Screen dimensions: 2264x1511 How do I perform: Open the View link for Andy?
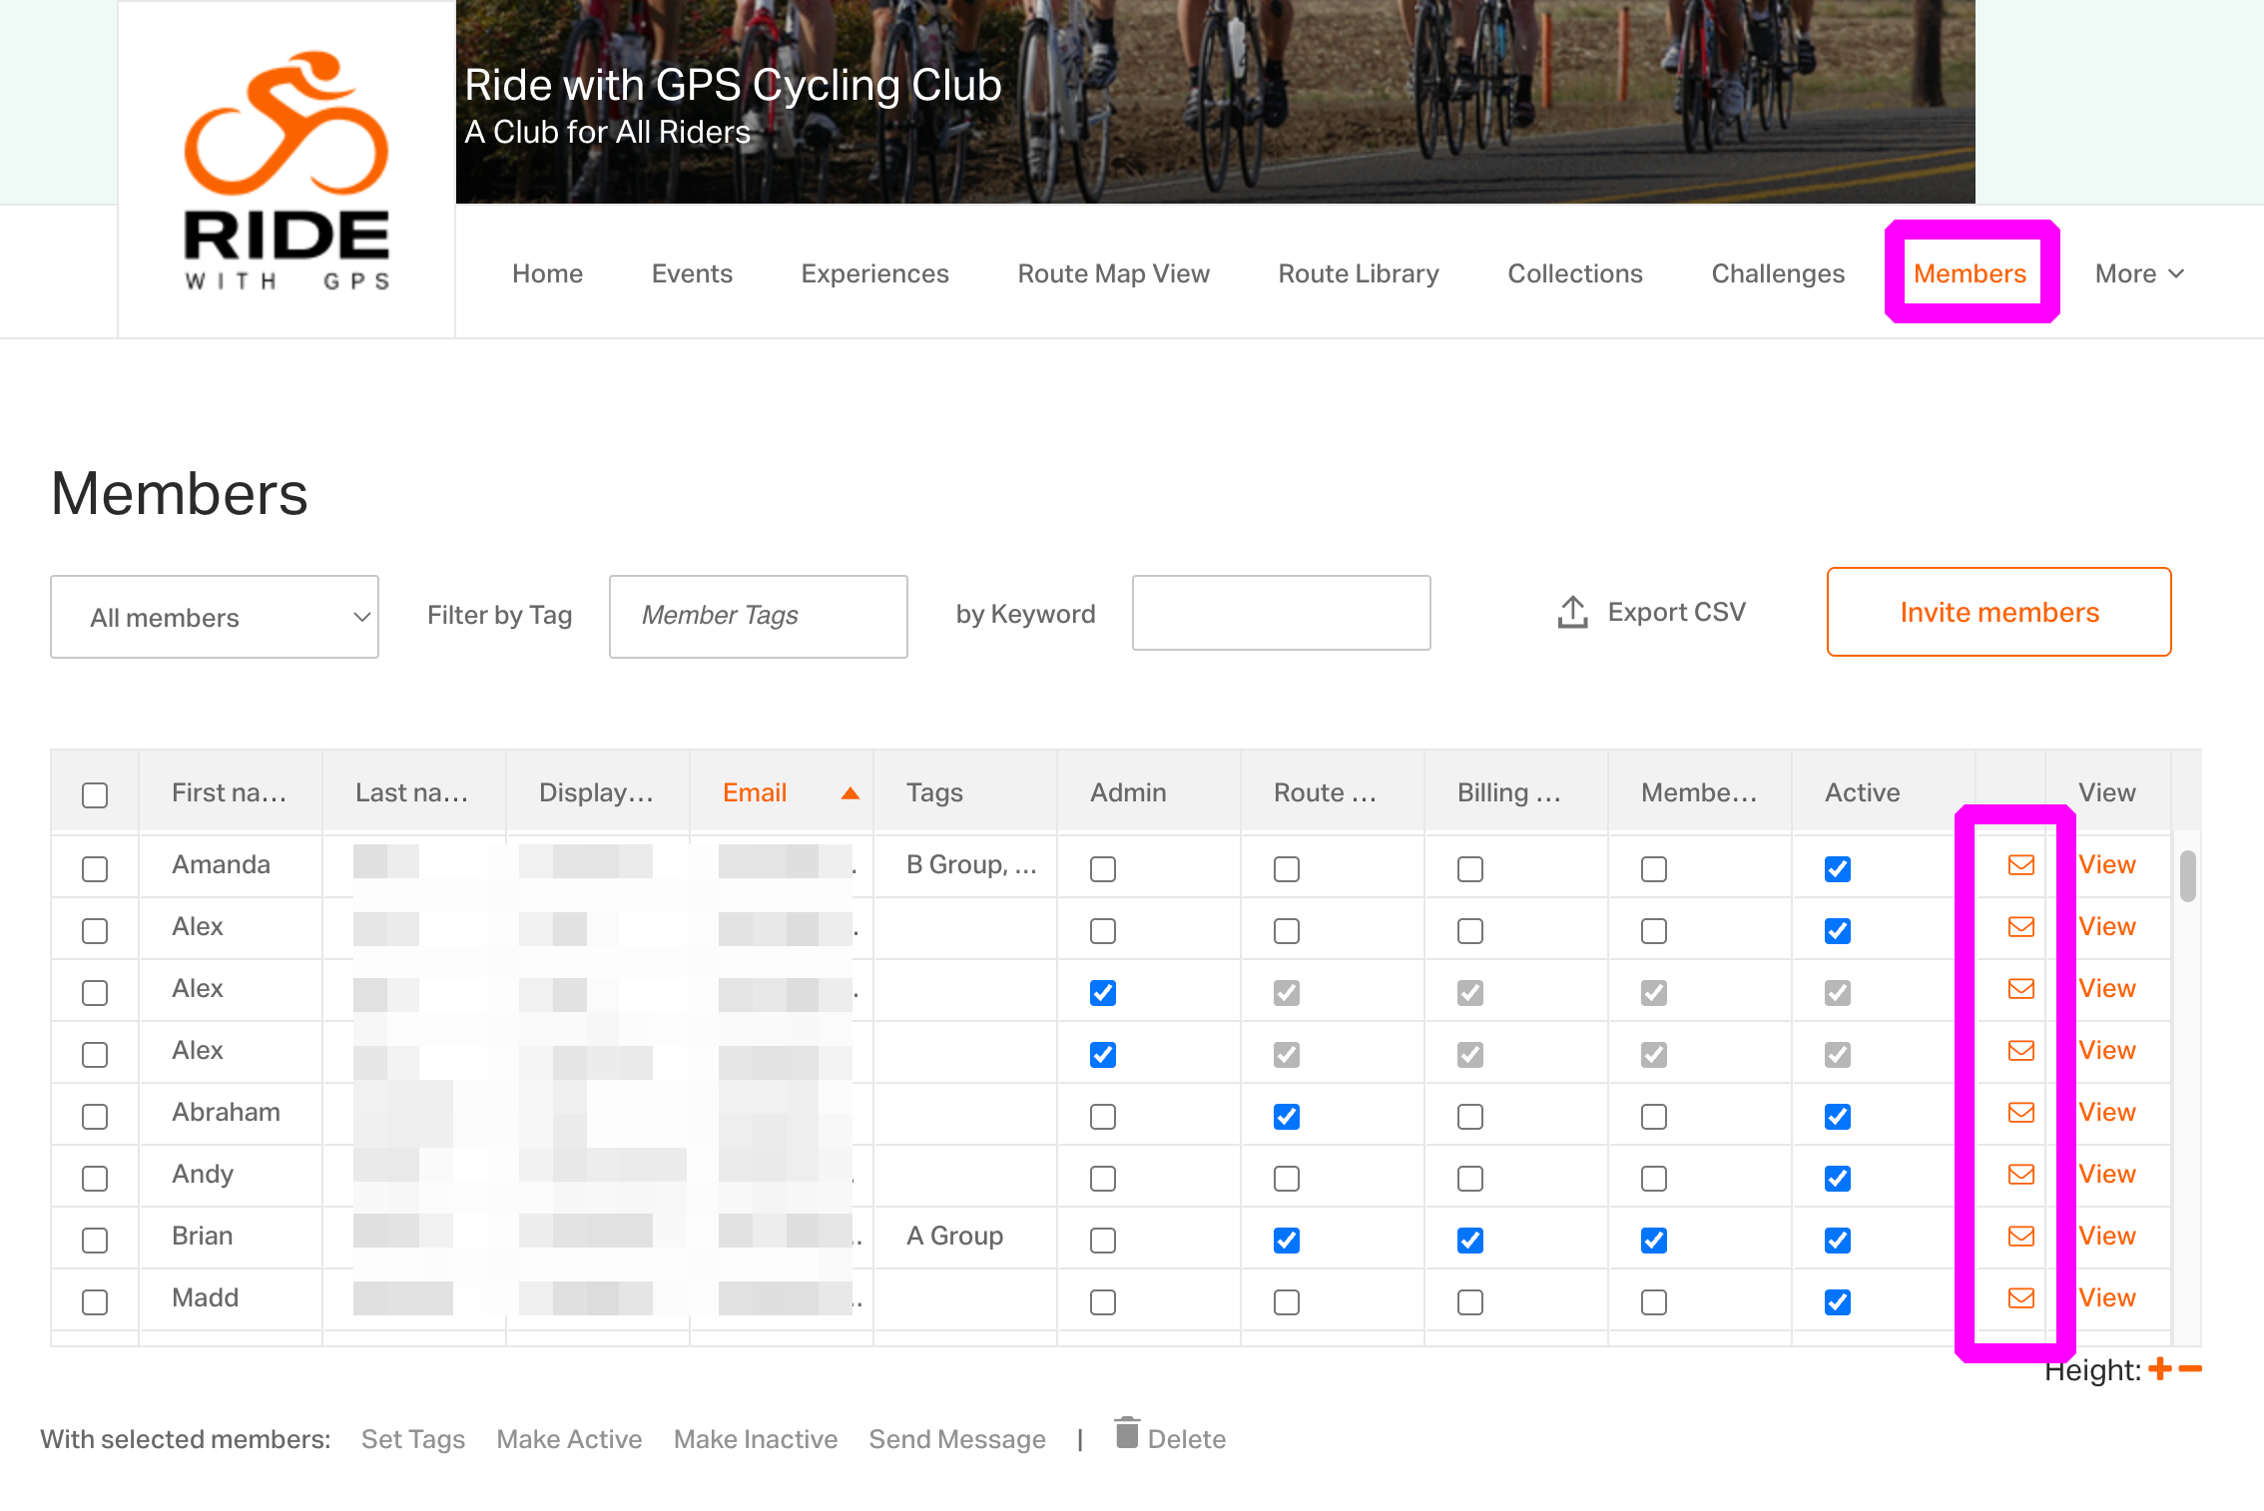point(2106,1174)
